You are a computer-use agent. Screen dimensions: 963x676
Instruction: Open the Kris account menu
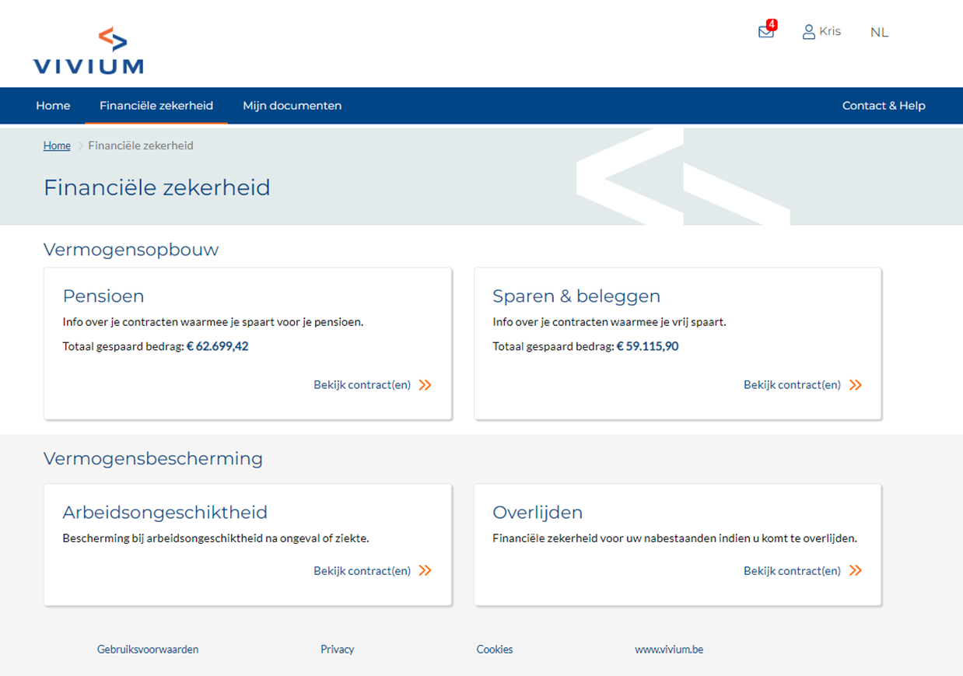tap(822, 32)
